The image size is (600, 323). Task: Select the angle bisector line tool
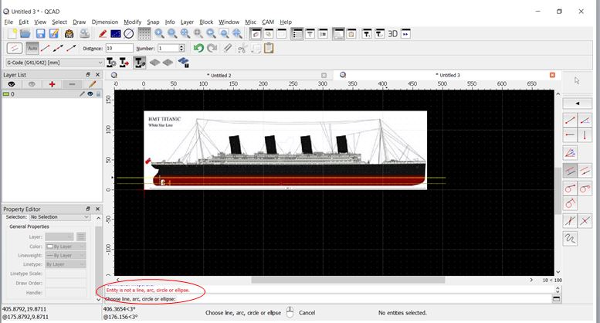point(570,153)
